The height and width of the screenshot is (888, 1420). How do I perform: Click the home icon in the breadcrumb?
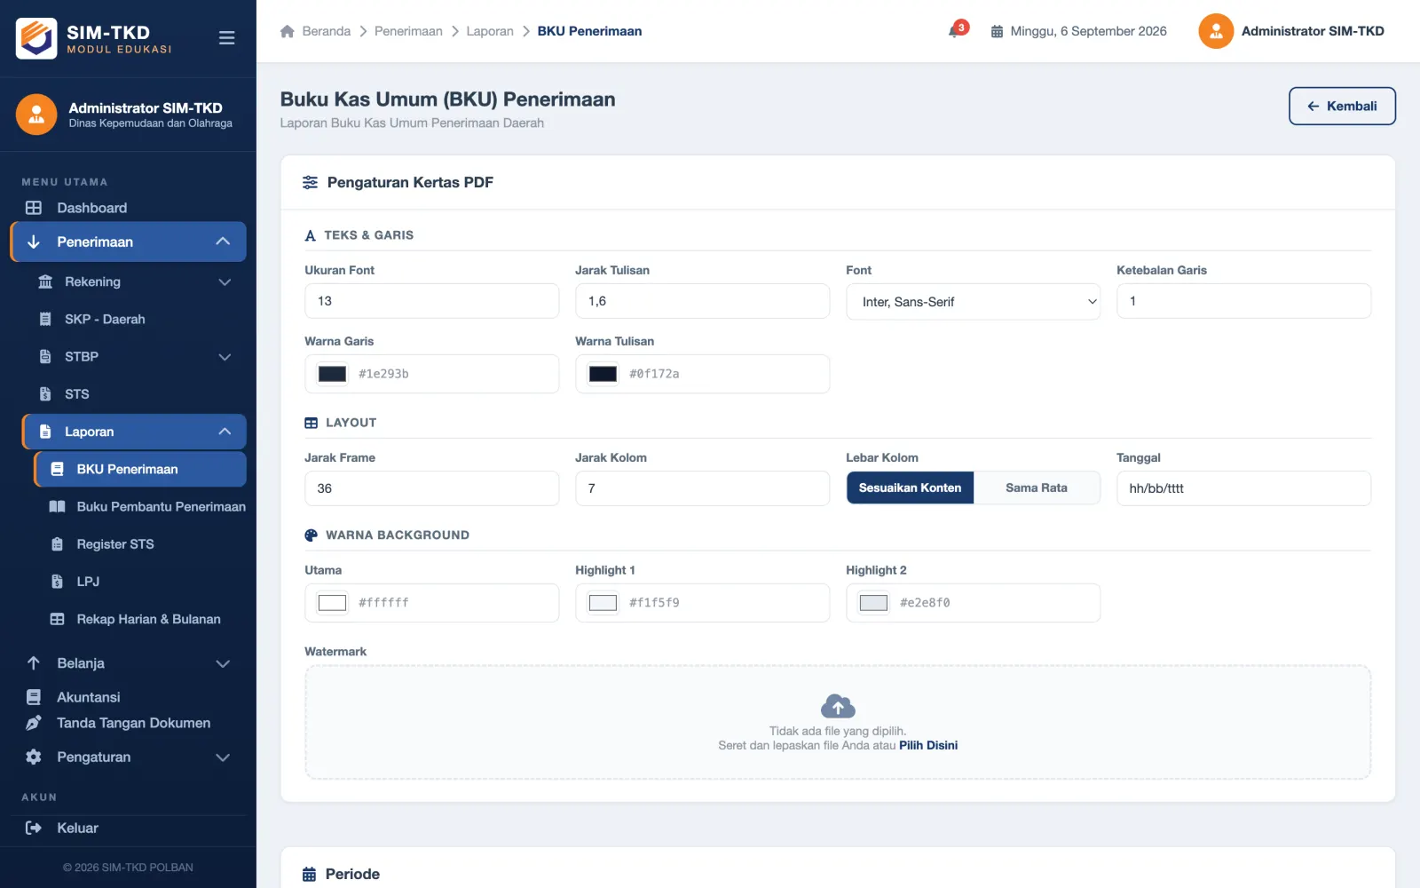288,31
